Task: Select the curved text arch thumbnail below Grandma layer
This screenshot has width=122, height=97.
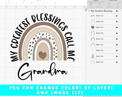Action: (x=93, y=22)
